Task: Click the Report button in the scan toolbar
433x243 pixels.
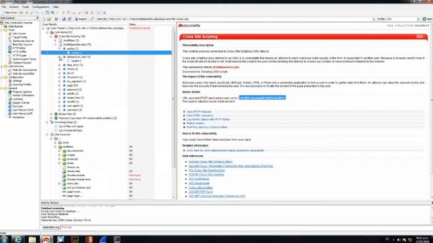Action: coord(81,19)
